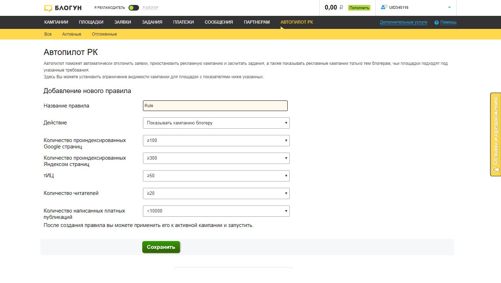The height and width of the screenshot is (283, 501).
Task: Click the Блогун logo icon
Action: 49,8
